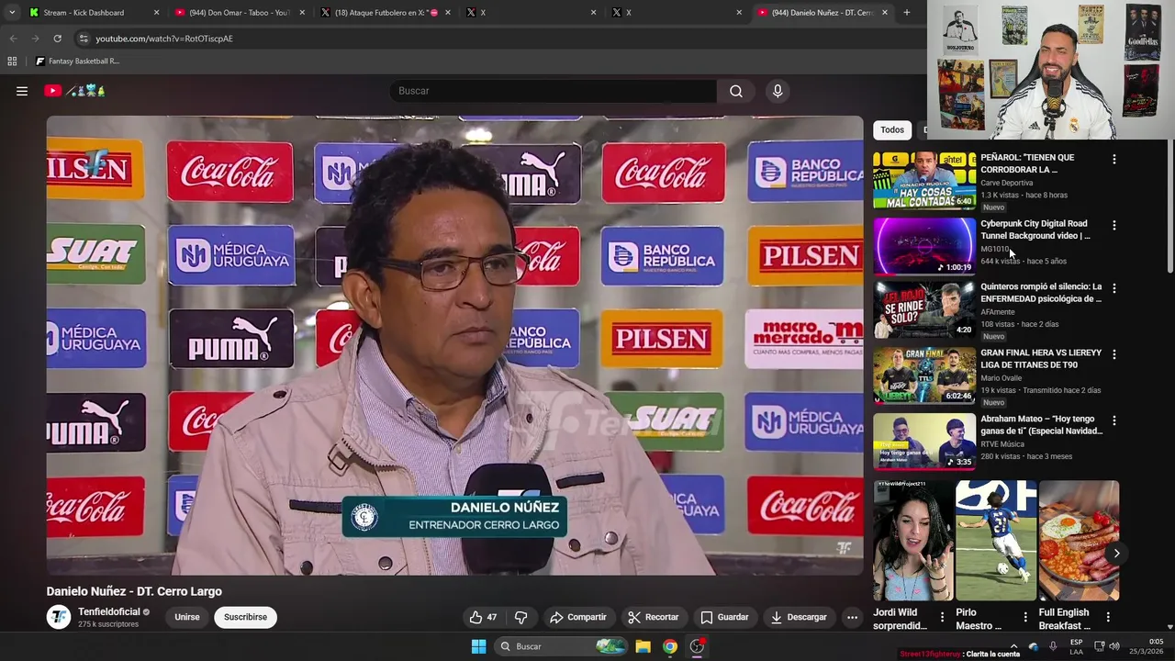The width and height of the screenshot is (1175, 661).
Task: Open options menu for Full English Breakfast short
Action: [x=1108, y=617]
